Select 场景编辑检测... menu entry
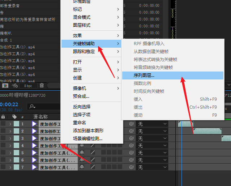Image resolution: width=231 pixels, height=186 pixels. point(92,138)
